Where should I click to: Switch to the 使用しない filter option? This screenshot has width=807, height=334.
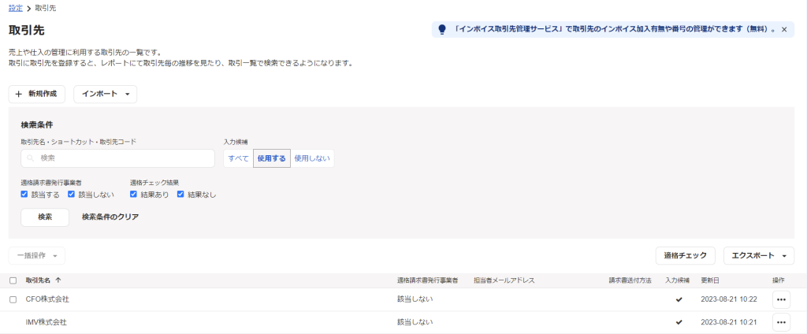click(312, 158)
